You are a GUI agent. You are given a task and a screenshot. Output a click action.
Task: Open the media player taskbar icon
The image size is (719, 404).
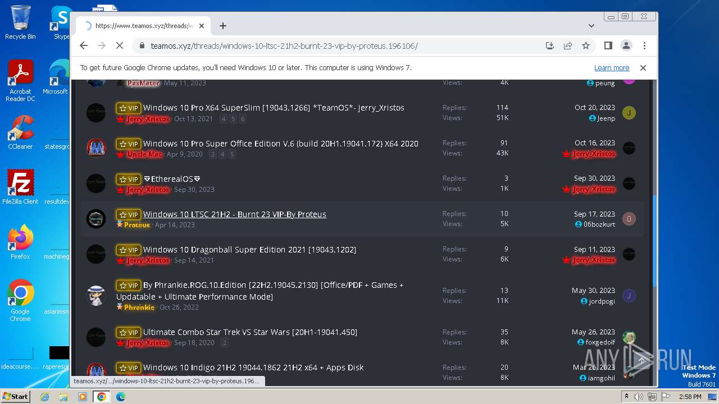(x=82, y=397)
